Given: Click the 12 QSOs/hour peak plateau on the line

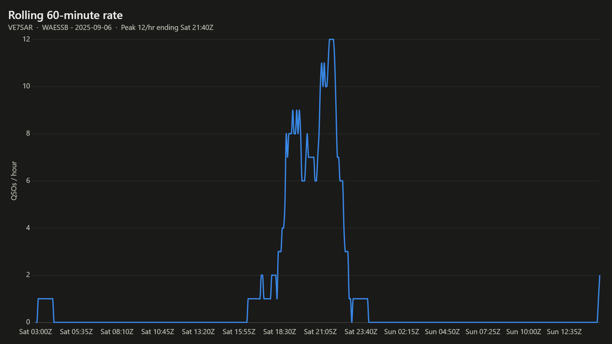Looking at the screenshot, I should [331, 39].
